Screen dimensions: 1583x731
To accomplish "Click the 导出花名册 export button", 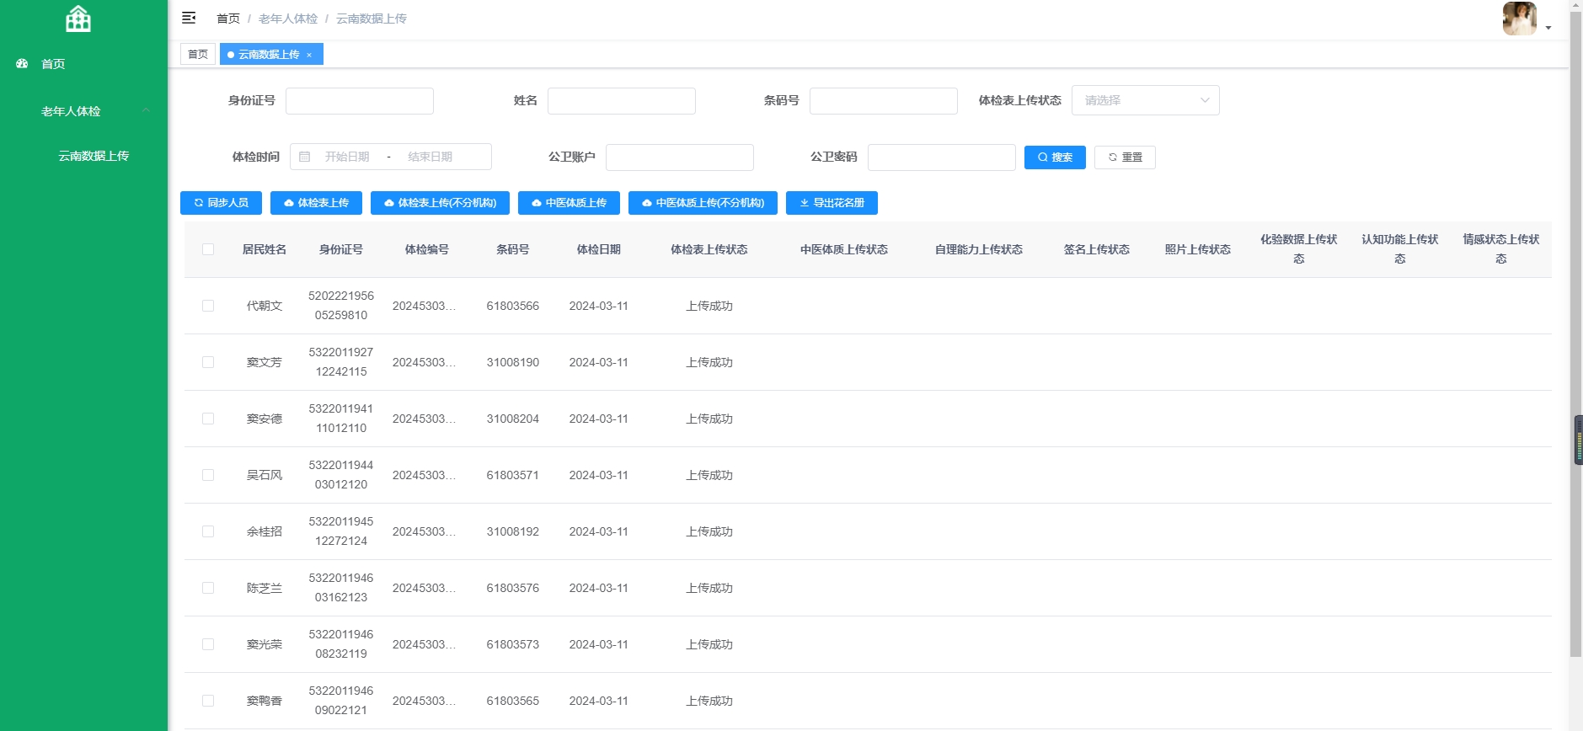I will pyautogui.click(x=832, y=203).
